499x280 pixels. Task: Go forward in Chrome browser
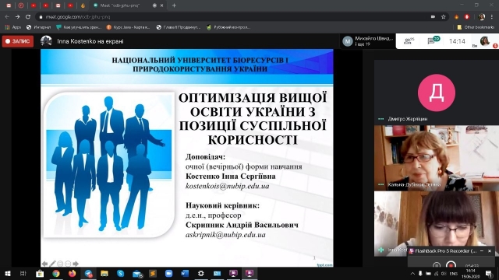pyautogui.click(x=17, y=17)
